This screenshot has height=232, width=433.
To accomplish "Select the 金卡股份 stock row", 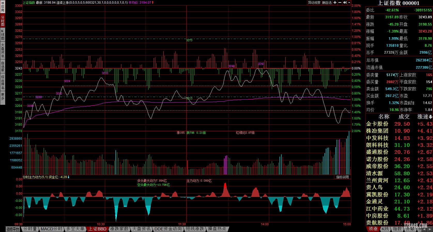I will point(399,124).
